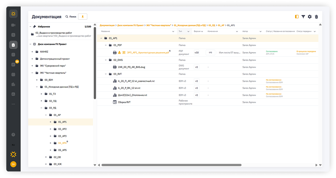This screenshot has height=178, width=336.
Task: Collapse the 03_РД tree folder
Action: pos(41,108)
